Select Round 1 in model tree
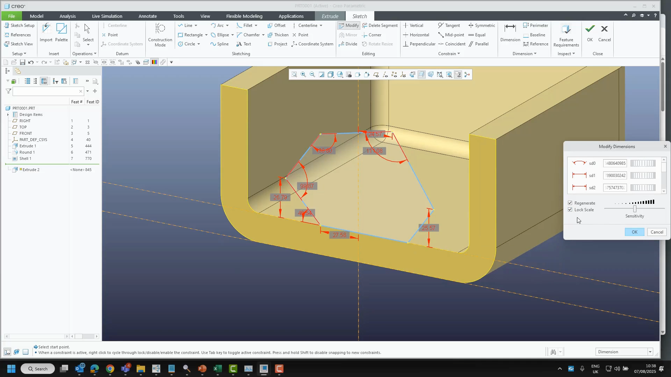Viewport: 671px width, 377px height. pyautogui.click(x=27, y=152)
